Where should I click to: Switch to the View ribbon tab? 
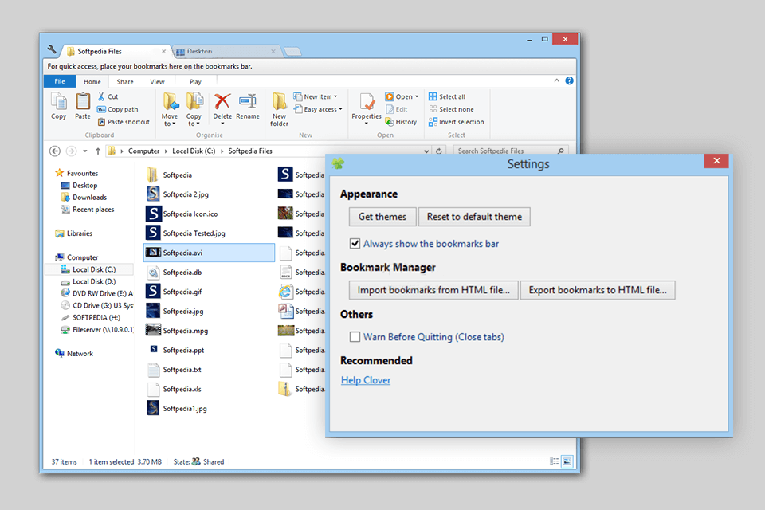[x=157, y=82]
